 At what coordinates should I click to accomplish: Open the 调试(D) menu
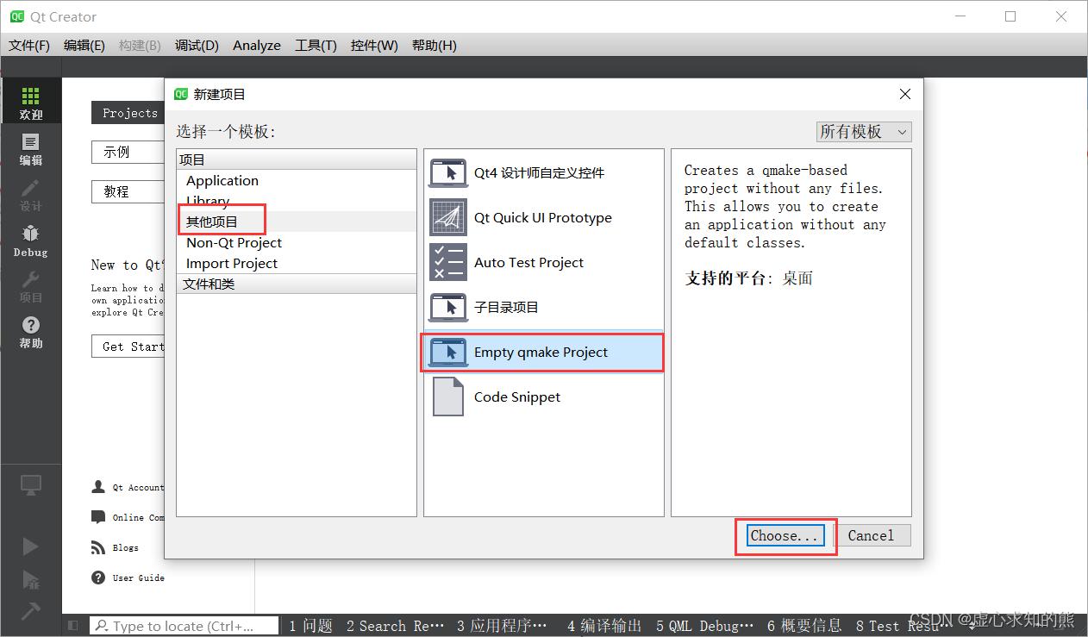click(197, 46)
